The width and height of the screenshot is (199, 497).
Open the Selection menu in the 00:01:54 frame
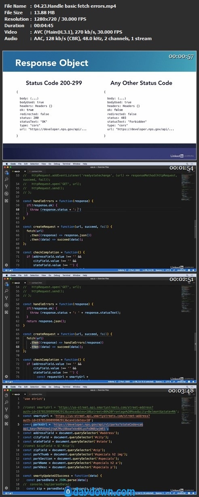coord(35,164)
